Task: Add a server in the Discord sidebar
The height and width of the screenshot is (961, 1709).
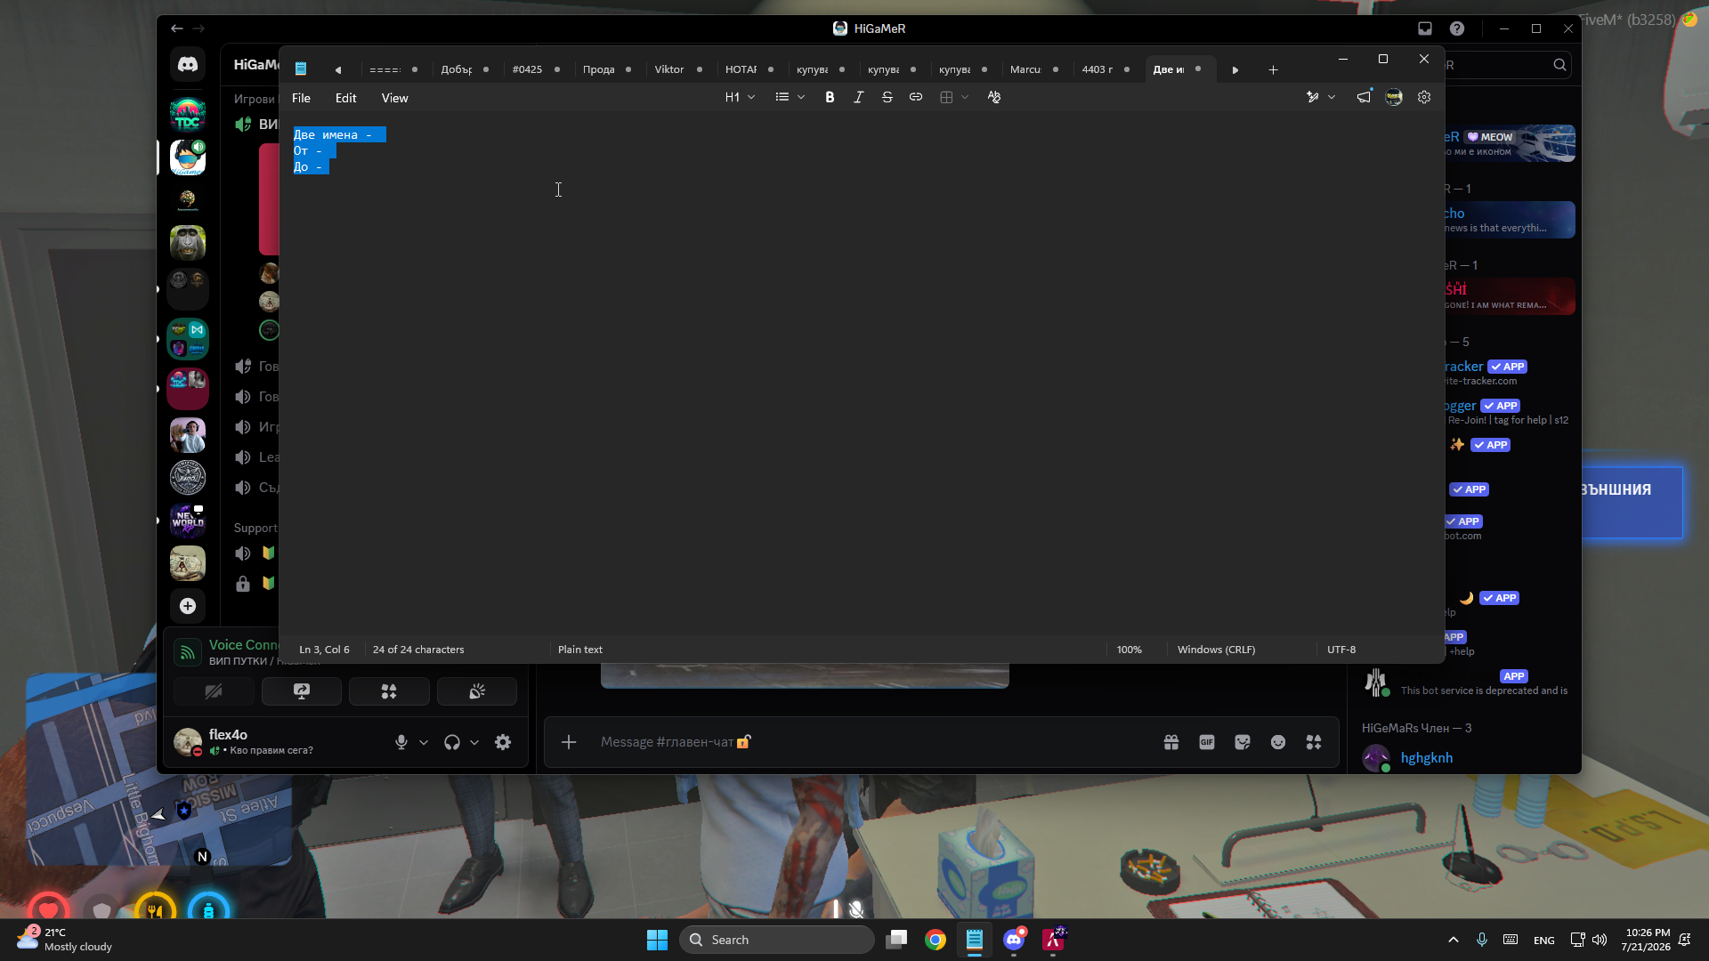Action: coord(188,606)
